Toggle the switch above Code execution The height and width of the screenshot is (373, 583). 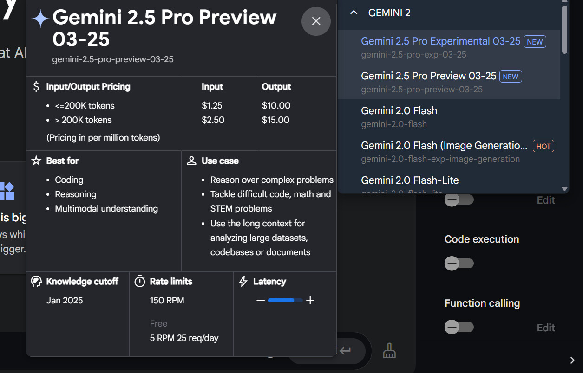(459, 200)
